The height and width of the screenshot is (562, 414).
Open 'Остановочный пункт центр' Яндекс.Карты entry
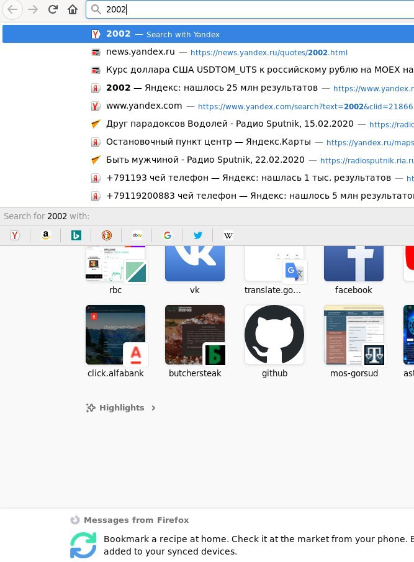[208, 142]
